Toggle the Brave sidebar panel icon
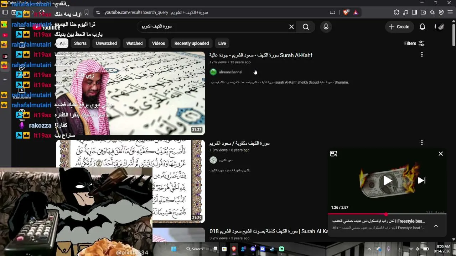Screen dimensions: 456x256 [414, 12]
